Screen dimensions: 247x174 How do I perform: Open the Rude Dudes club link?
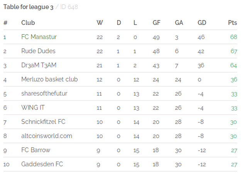38,51
